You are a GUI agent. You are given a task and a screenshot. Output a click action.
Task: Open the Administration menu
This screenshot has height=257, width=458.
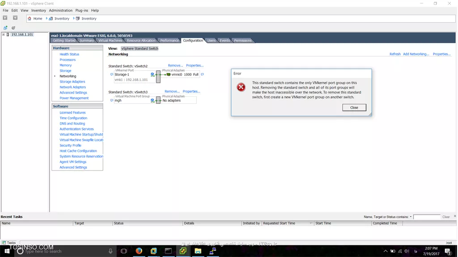60,10
